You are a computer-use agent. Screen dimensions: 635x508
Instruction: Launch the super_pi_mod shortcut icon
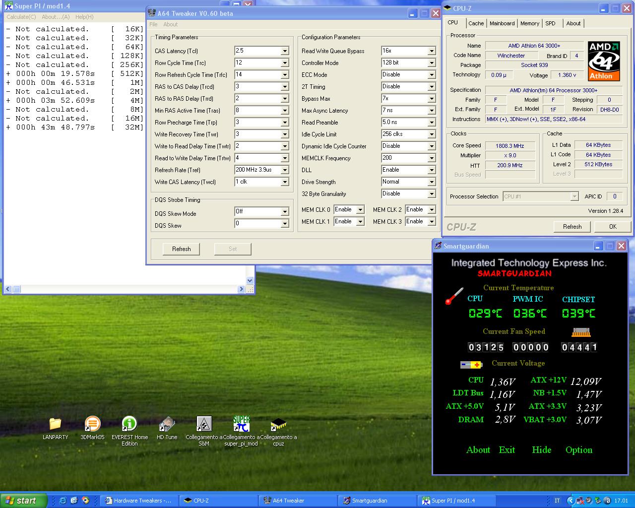(241, 424)
